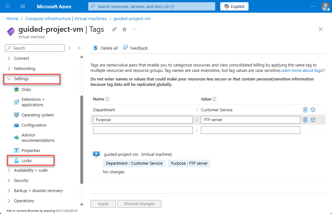Open the Azure portal waffle grid icon
The height and width of the screenshot is (214, 332).
click(8, 6)
